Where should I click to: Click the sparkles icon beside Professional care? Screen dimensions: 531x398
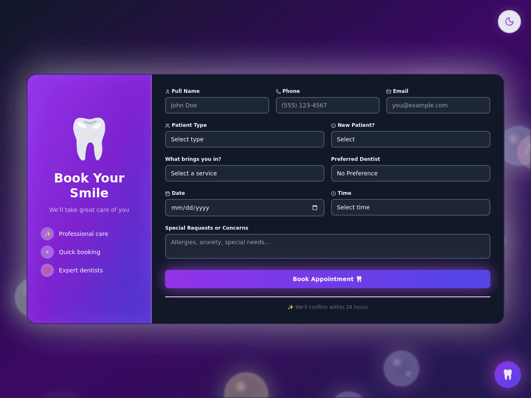pos(47,234)
